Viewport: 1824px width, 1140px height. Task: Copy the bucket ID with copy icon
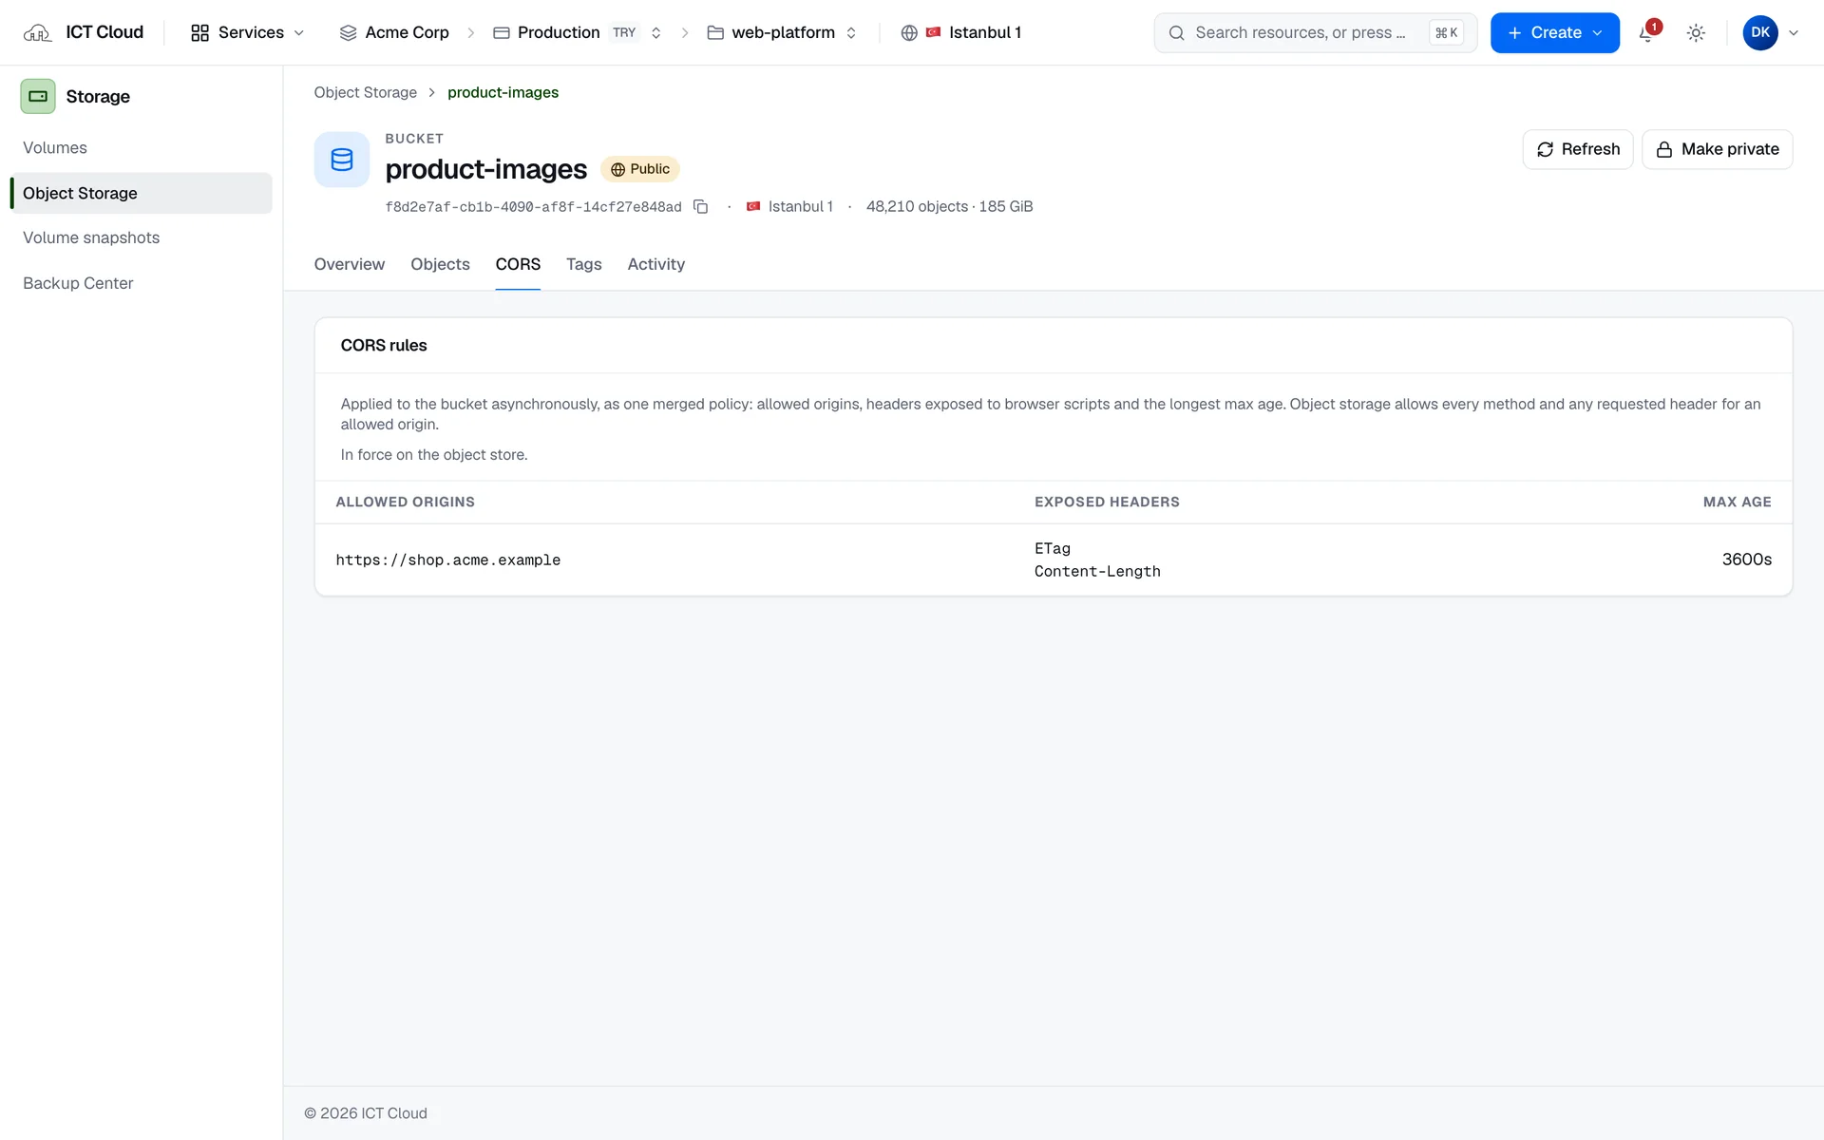click(700, 206)
